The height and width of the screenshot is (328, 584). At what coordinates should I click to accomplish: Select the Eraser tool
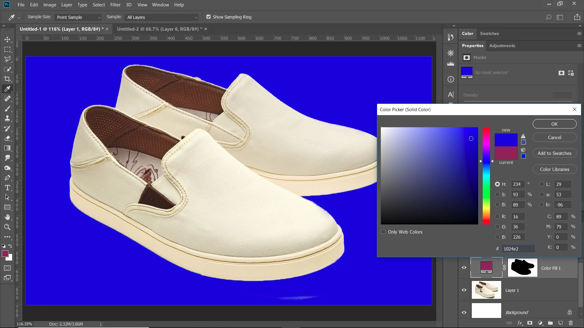pyautogui.click(x=7, y=138)
